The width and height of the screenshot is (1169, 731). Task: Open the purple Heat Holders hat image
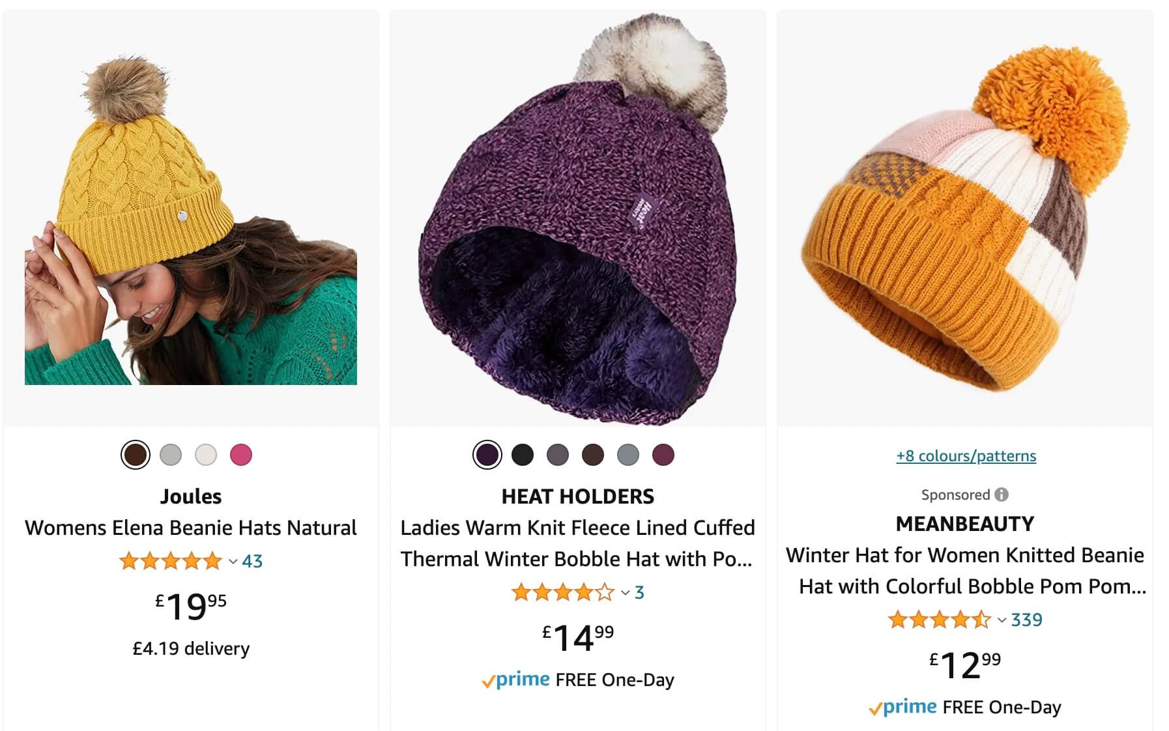tap(578, 219)
